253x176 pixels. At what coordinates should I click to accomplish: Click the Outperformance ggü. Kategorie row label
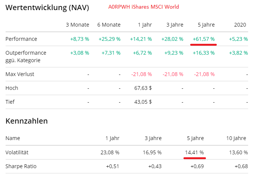click(x=26, y=57)
